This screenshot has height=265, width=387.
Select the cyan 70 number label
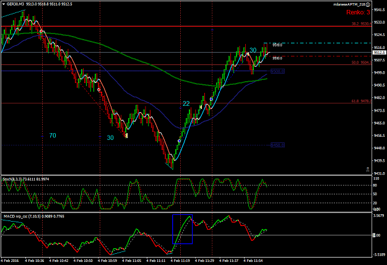coord(53,136)
